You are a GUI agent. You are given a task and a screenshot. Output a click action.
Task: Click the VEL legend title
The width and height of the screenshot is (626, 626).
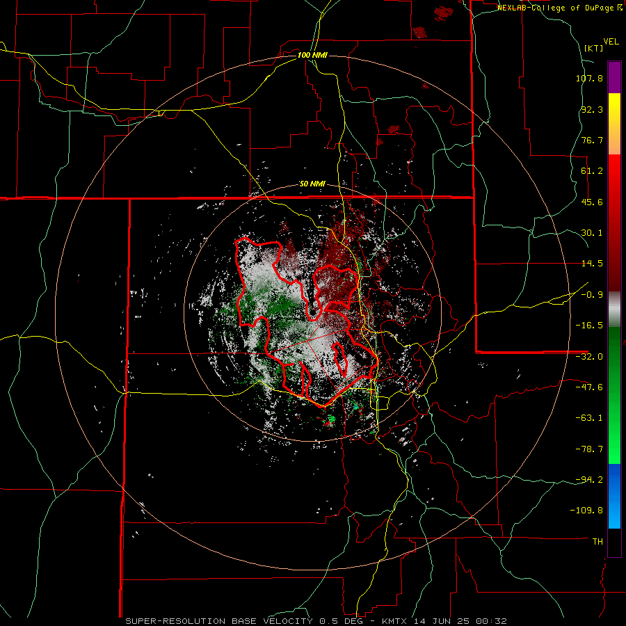pos(611,42)
